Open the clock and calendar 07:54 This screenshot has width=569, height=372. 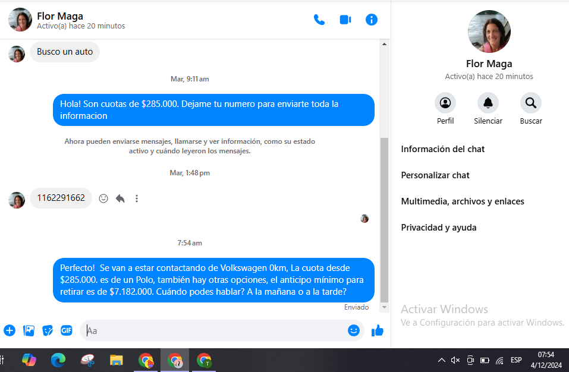click(x=546, y=360)
